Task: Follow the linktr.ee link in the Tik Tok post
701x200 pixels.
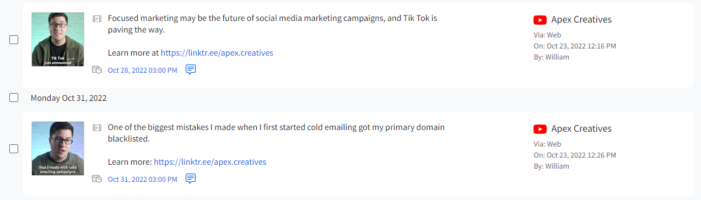Action: 217,53
